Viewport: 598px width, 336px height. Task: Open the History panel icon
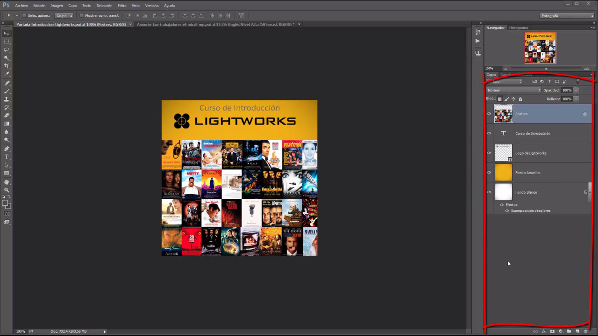point(477,32)
